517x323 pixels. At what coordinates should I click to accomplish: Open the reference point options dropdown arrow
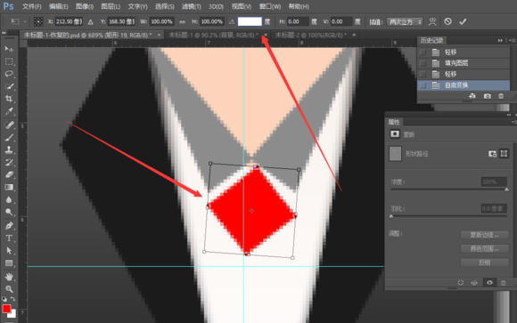pos(25,21)
